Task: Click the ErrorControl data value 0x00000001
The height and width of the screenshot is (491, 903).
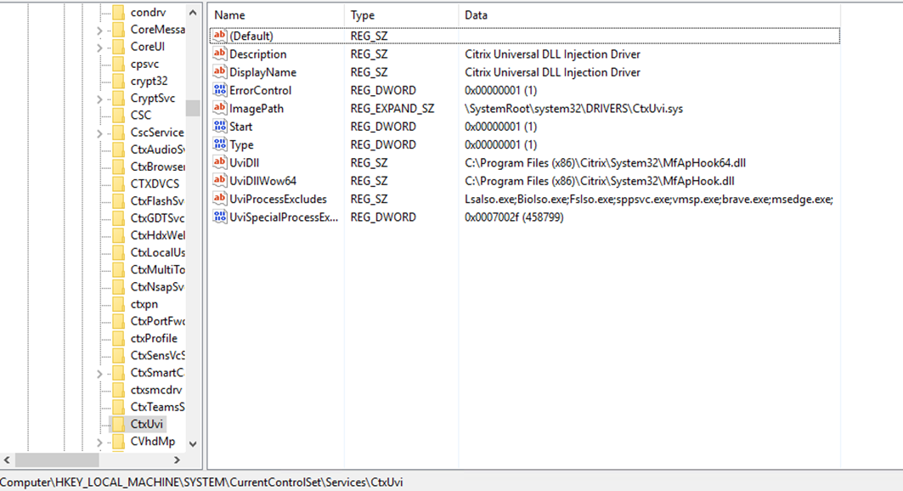Action: point(500,90)
